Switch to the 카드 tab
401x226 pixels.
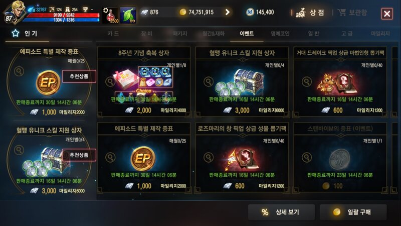click(x=113, y=34)
